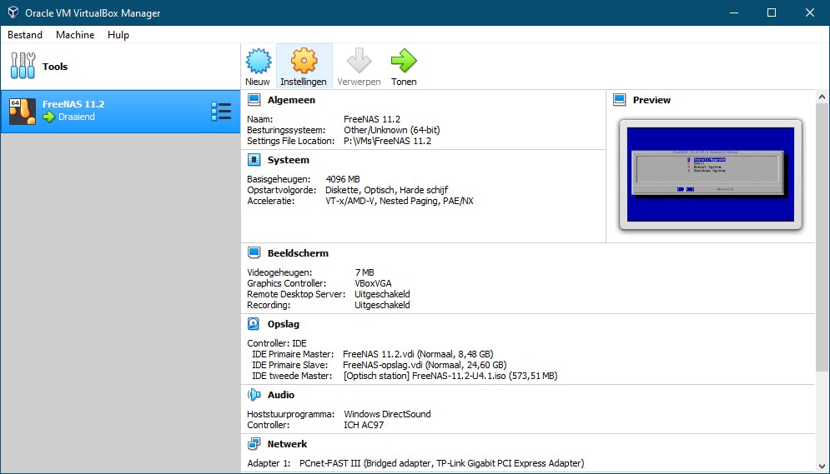Click 'Diskette, Optisch, Harde schijf' boot order
This screenshot has width=830, height=474.
click(x=386, y=190)
